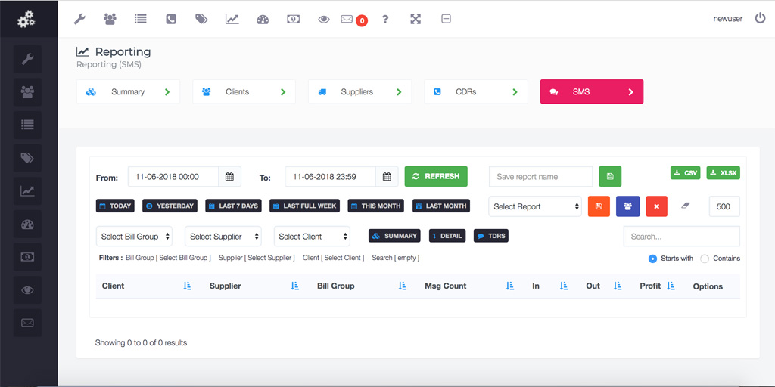
Task: Click the red delete report button
Action: pyautogui.click(x=656, y=206)
